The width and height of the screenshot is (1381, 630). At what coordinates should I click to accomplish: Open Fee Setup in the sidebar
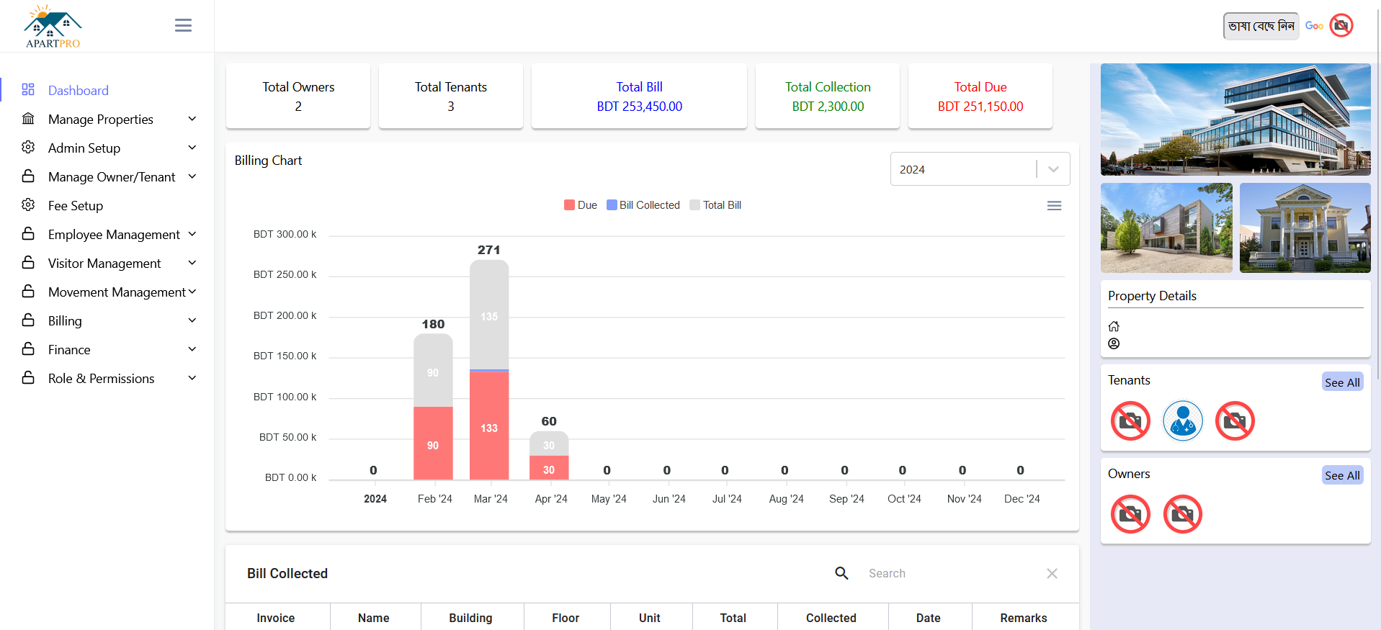76,206
